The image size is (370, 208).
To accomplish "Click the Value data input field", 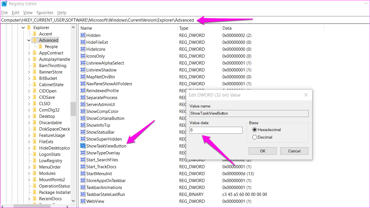I will click(x=216, y=130).
